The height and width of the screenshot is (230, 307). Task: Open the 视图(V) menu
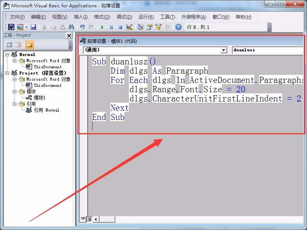tap(60, 17)
